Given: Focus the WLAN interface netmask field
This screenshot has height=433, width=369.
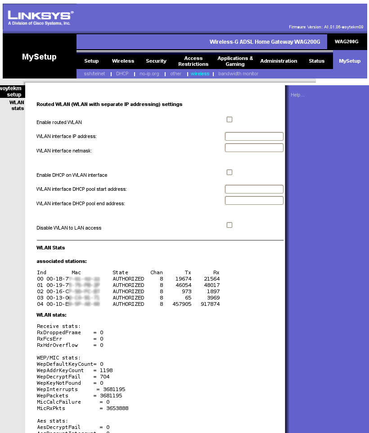Looking at the screenshot, I should (254, 148).
